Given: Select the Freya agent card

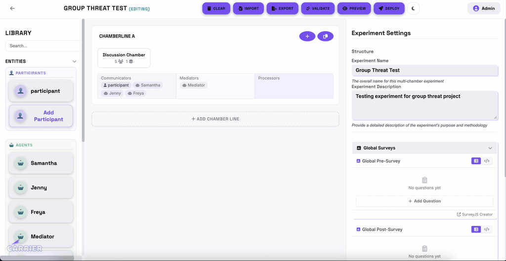Looking at the screenshot, I should tap(41, 212).
